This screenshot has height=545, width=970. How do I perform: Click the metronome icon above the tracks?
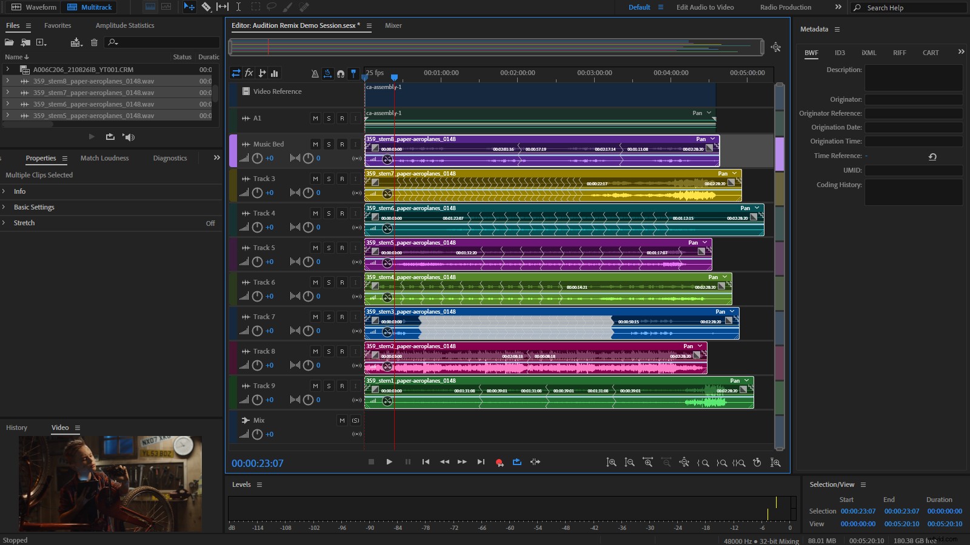tap(315, 73)
